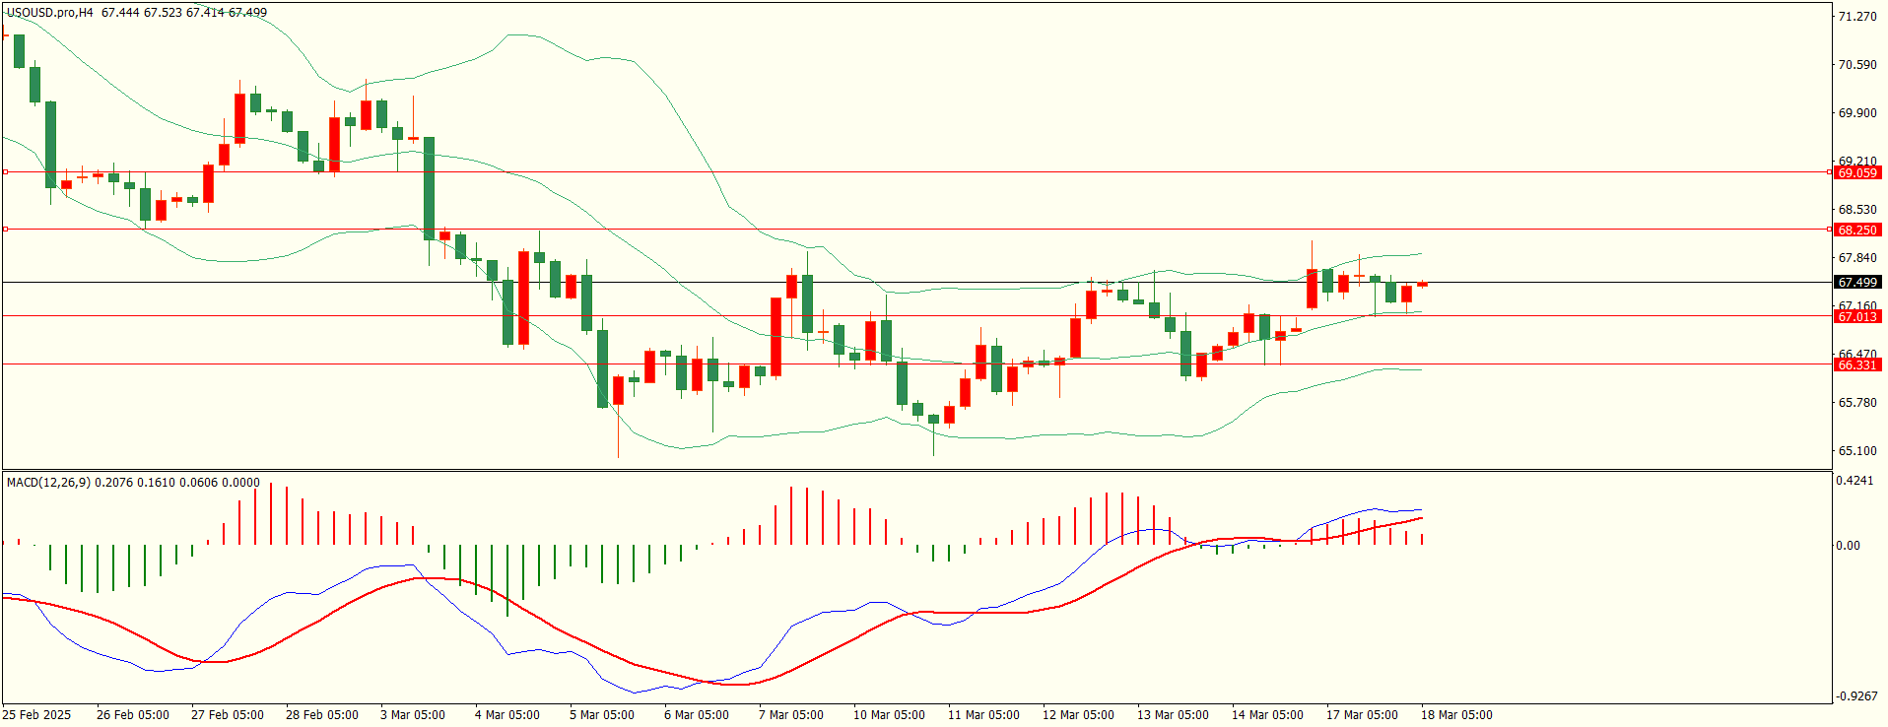Select the 25 Feb 2025 date label

[36, 715]
